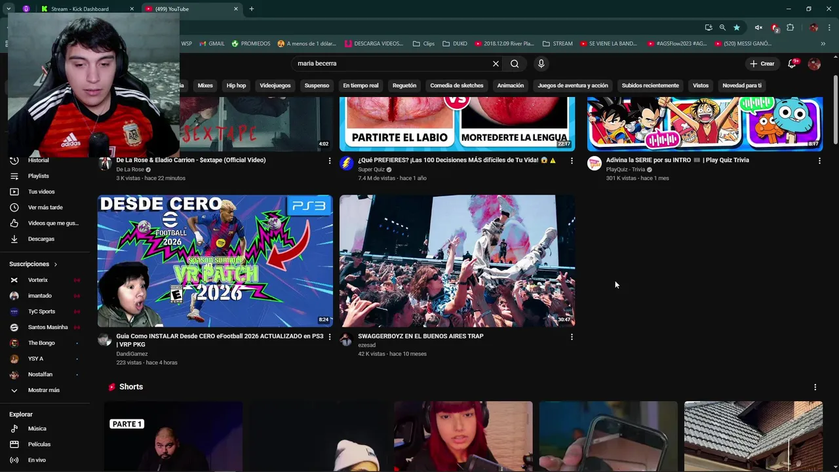Select the Animación filter chip
This screenshot has width=839, height=472.
point(511,85)
